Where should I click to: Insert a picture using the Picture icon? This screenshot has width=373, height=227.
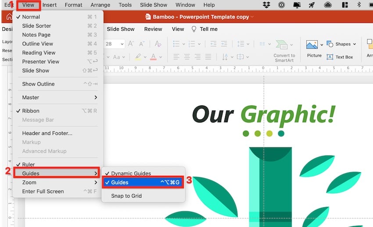(x=312, y=45)
